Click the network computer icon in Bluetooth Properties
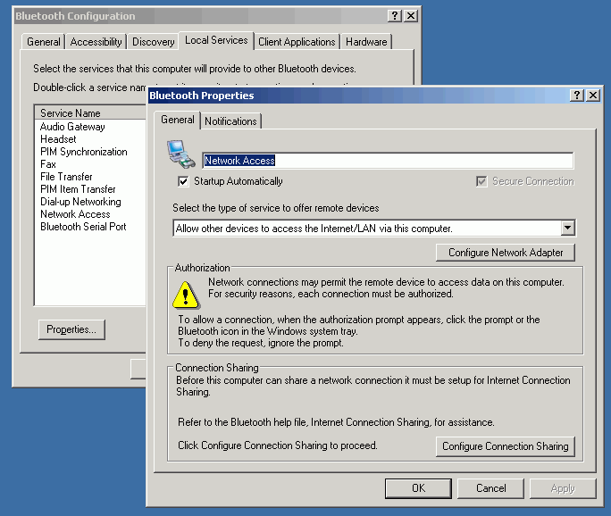Screen dimensions: 611x516 click(181, 154)
